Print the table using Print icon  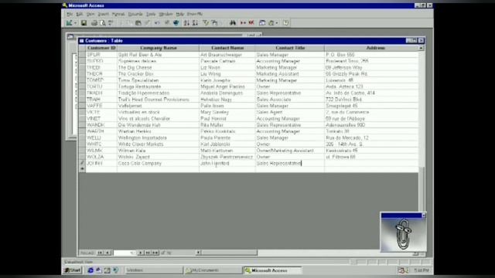pyautogui.click(x=94, y=23)
